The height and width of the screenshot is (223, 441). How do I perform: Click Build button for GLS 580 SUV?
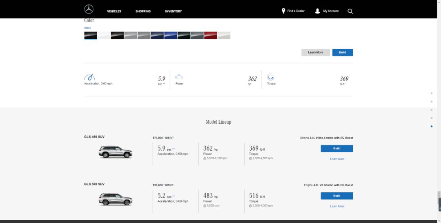(x=336, y=196)
